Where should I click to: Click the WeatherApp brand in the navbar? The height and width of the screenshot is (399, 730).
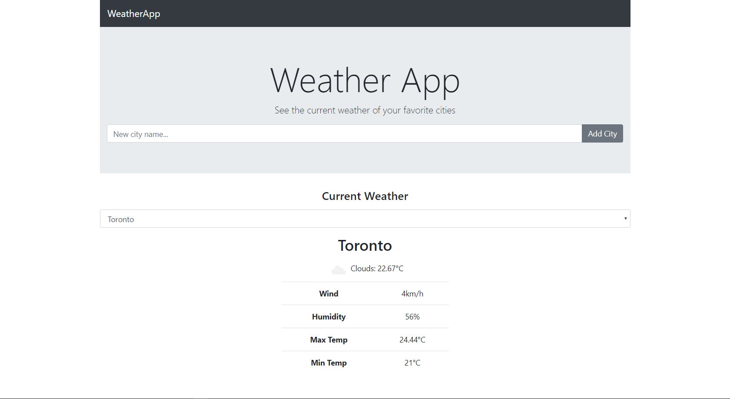pyautogui.click(x=133, y=13)
